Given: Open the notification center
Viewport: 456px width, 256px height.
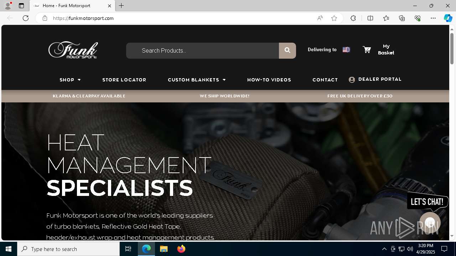Looking at the screenshot, I should coord(444,249).
